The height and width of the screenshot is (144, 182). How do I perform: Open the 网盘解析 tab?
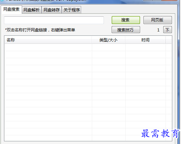coord(32,10)
